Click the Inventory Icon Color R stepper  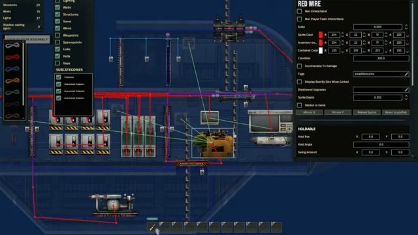pyautogui.click(x=342, y=42)
